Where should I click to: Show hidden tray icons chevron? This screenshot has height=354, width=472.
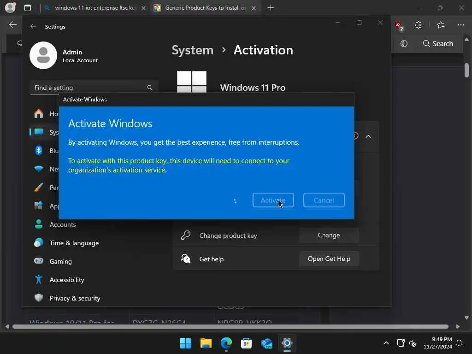[386, 343]
